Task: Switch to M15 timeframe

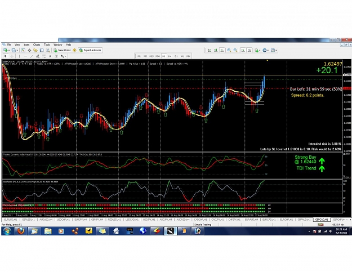Action: tap(152, 56)
